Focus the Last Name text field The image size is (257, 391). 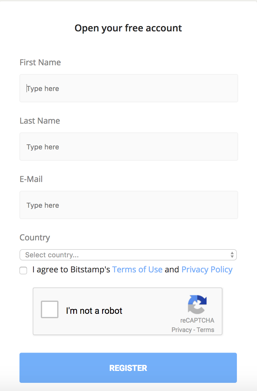tap(129, 147)
